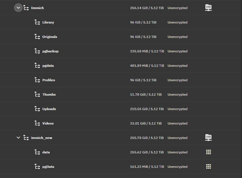
Task: Select the immich_new dataset name
Action: [41, 138]
